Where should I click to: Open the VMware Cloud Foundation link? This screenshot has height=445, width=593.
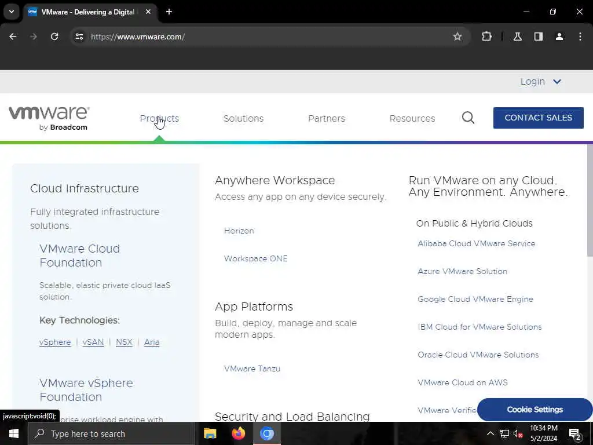79,256
